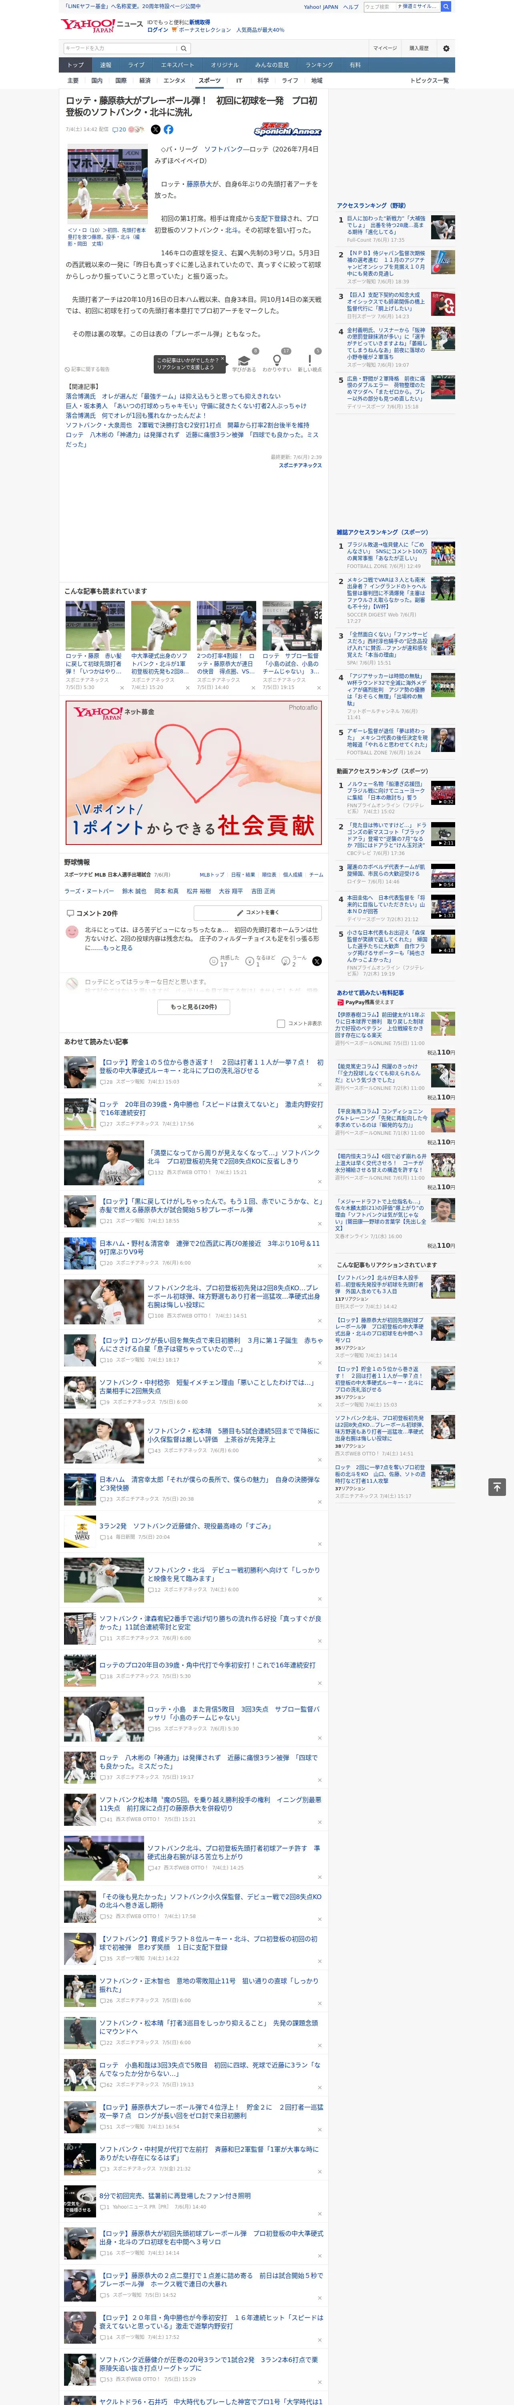Open related article 落合博満氏 オレが選んだ「最強チーム」
This screenshot has height=2405, width=514.
coord(173,396)
